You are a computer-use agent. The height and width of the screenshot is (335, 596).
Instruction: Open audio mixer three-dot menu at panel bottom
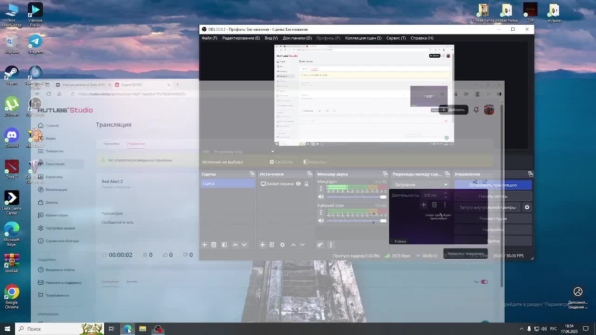(331, 245)
